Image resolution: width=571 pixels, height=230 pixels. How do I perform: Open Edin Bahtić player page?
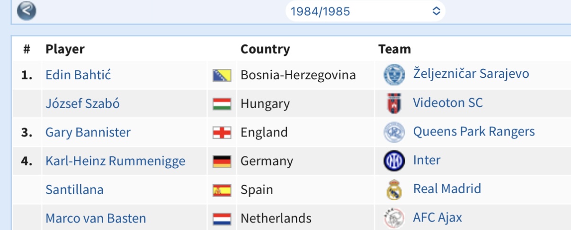(x=78, y=75)
